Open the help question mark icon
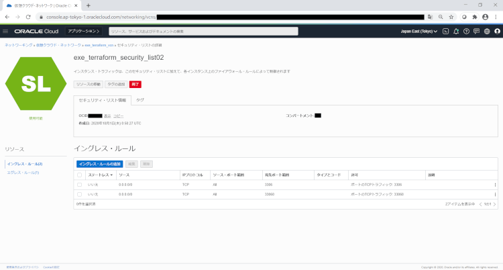Image resolution: width=503 pixels, height=270 pixels. (x=466, y=31)
